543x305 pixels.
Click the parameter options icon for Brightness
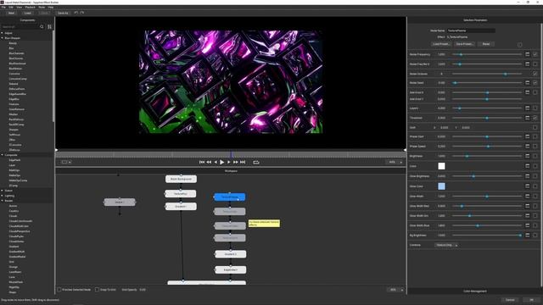pyautogui.click(x=528, y=156)
